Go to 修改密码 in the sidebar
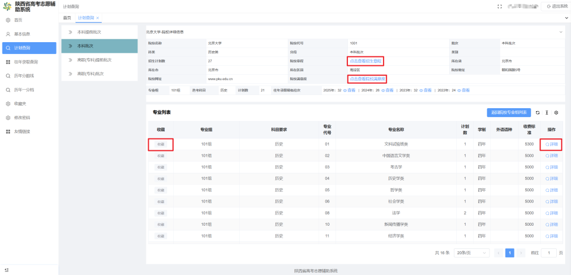Screen dimensions: 571x275 point(29,118)
